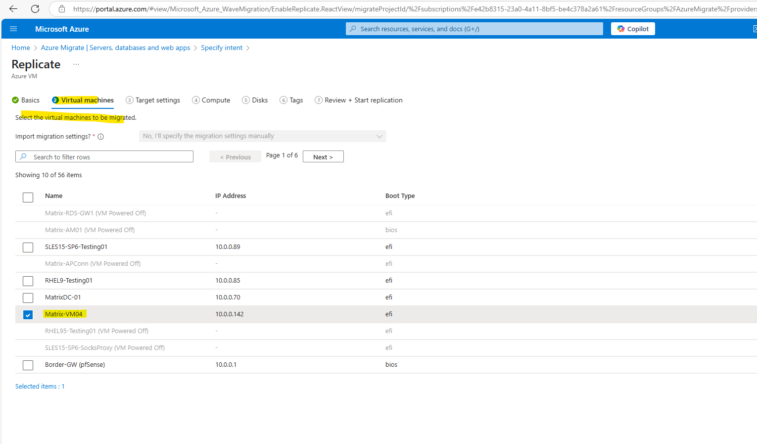The width and height of the screenshot is (757, 444).
Task: Click the Previous page button
Action: 235,156
